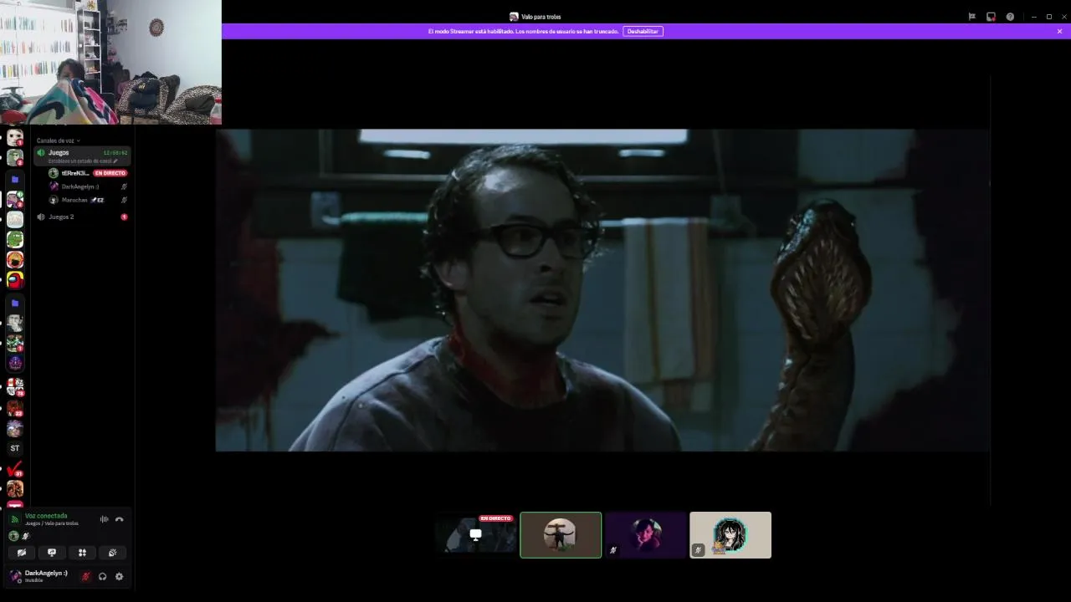
Task: Open user settings gear icon
Action: tap(119, 576)
